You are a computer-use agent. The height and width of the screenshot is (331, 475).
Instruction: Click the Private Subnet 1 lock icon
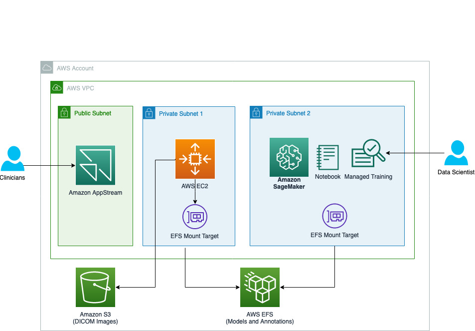[149, 113]
